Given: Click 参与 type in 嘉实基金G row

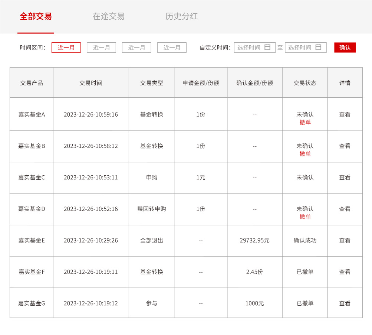Looking at the screenshot, I should pos(152,303).
